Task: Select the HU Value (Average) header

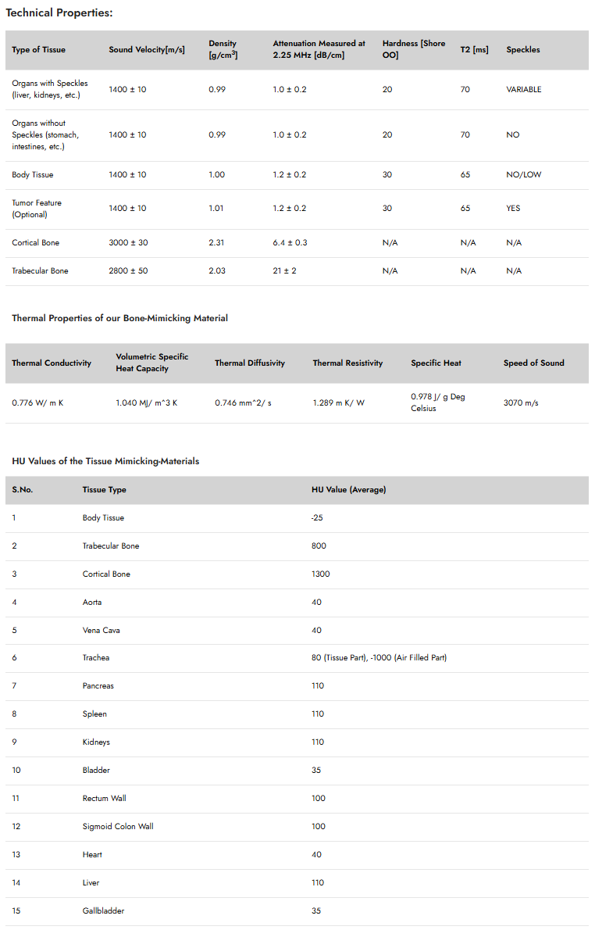Action: [348, 490]
